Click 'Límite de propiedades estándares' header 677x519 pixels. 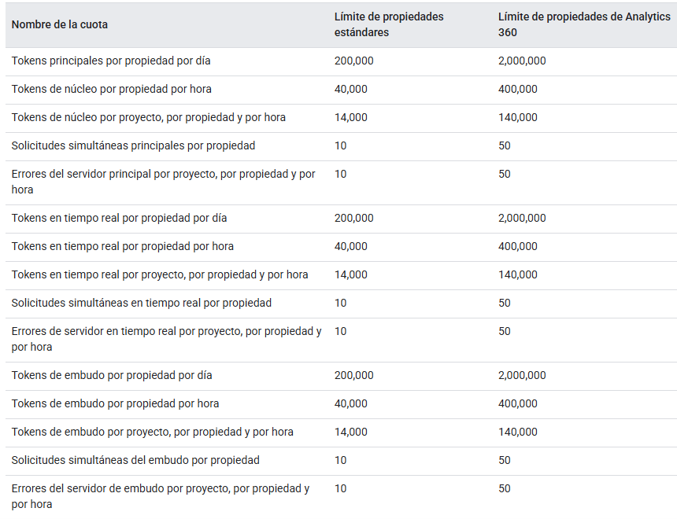(389, 24)
